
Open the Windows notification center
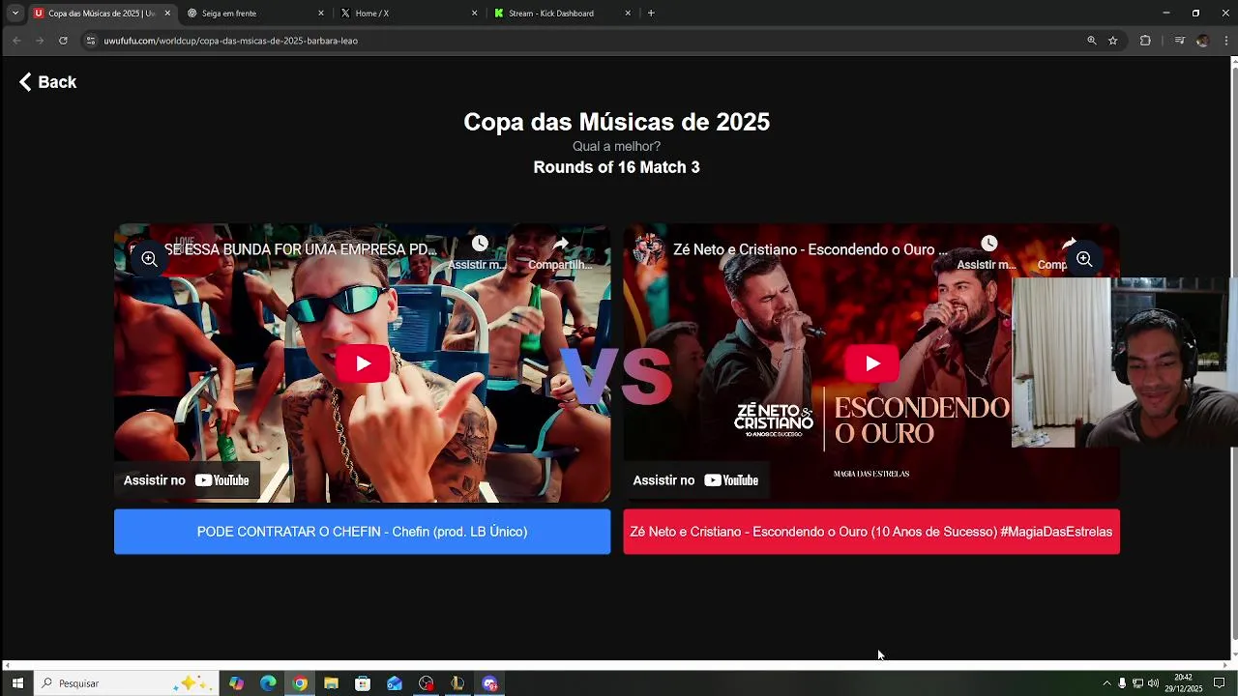(x=1219, y=683)
